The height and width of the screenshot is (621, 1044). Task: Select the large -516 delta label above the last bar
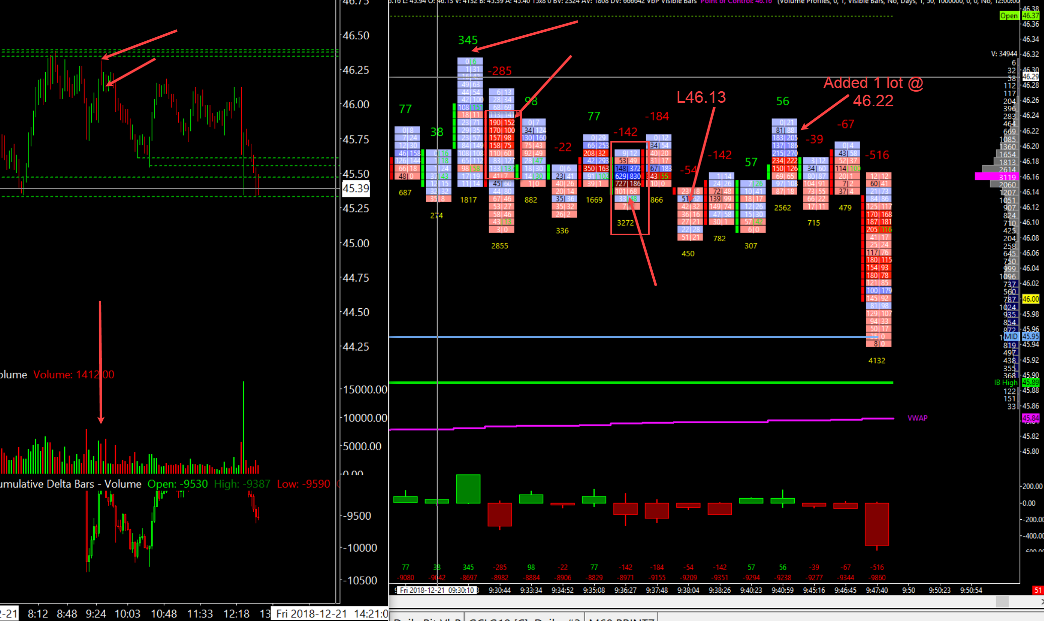click(877, 155)
